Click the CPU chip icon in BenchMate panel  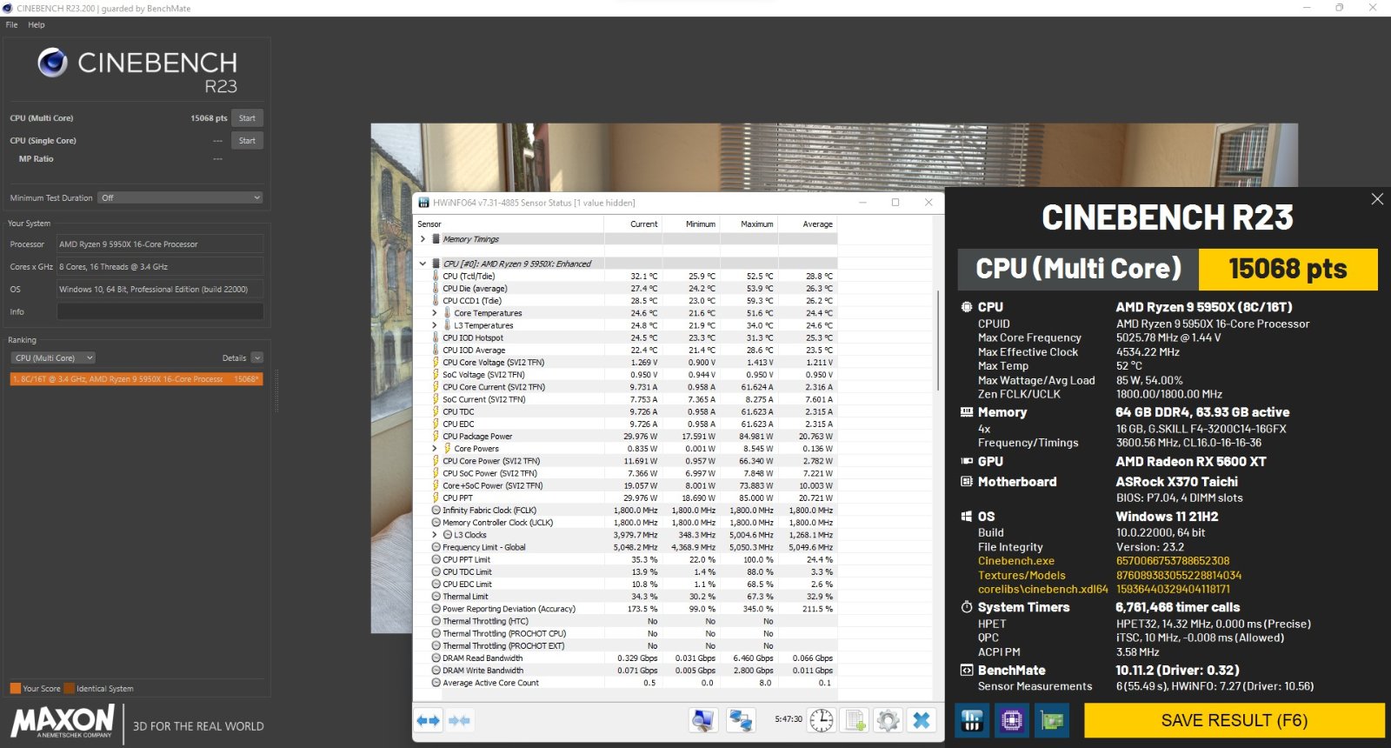pos(966,307)
